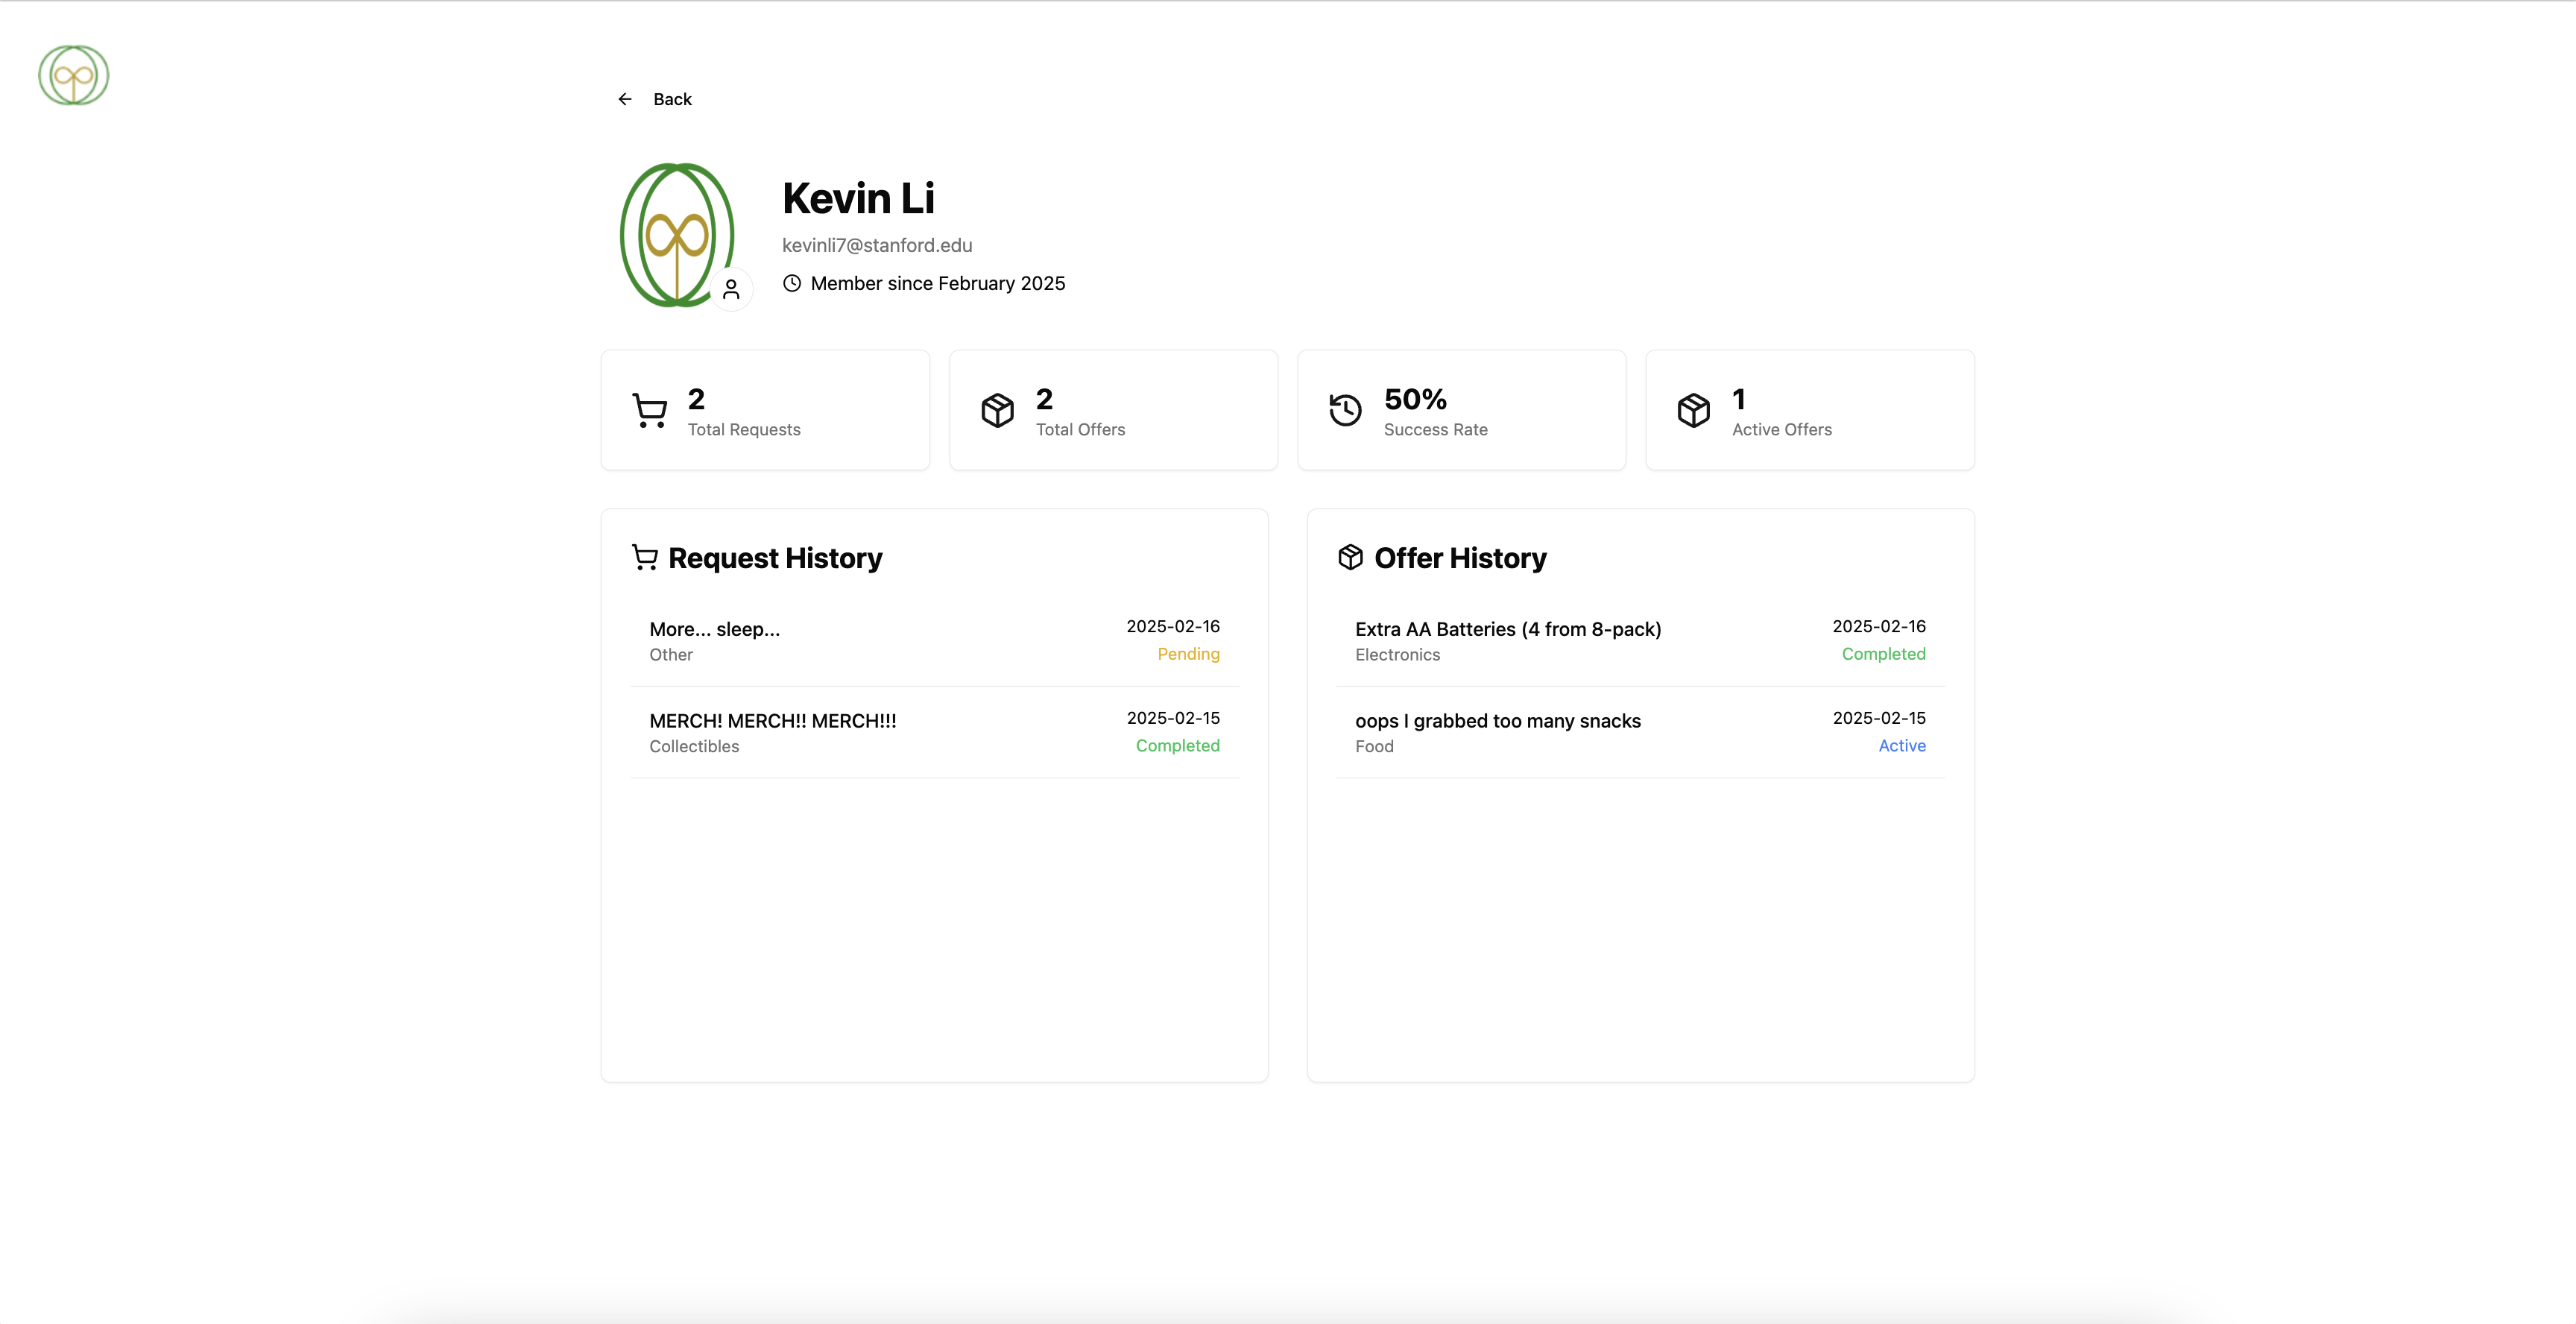Click the blue Active status label
The height and width of the screenshot is (1324, 2576).
tap(1901, 746)
